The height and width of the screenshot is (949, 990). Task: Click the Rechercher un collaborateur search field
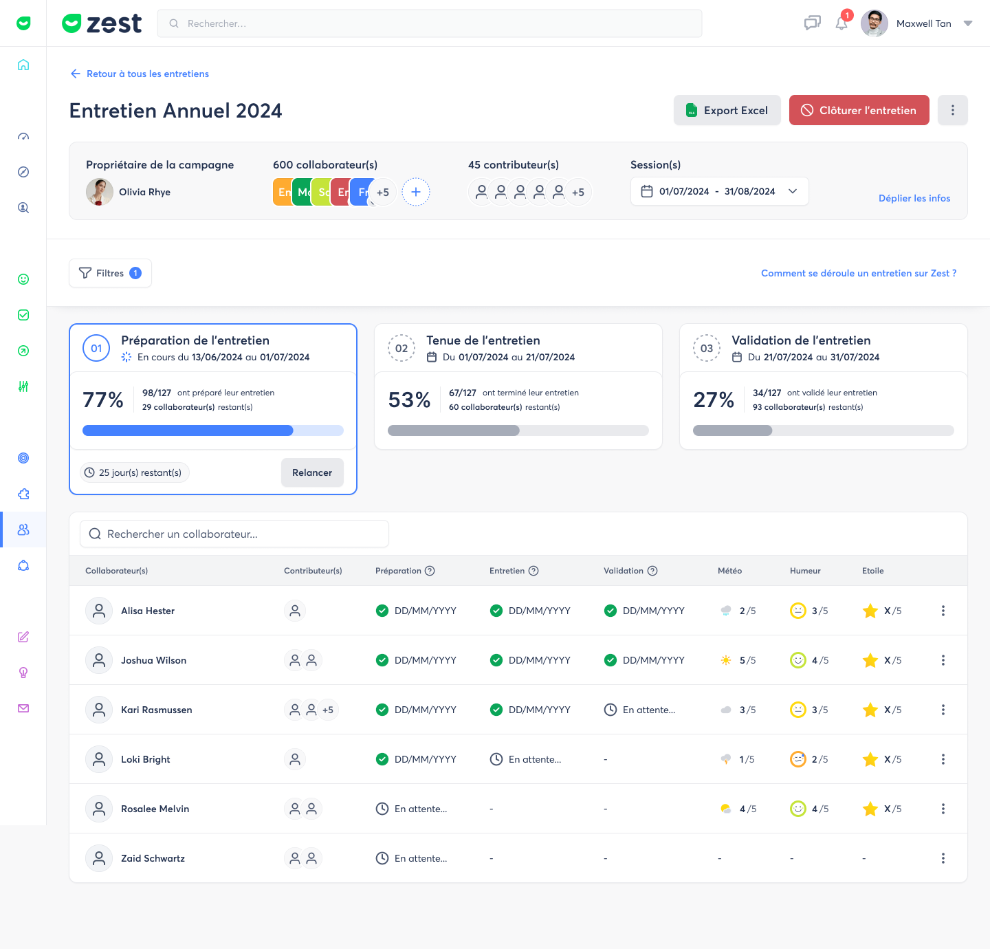pyautogui.click(x=234, y=534)
